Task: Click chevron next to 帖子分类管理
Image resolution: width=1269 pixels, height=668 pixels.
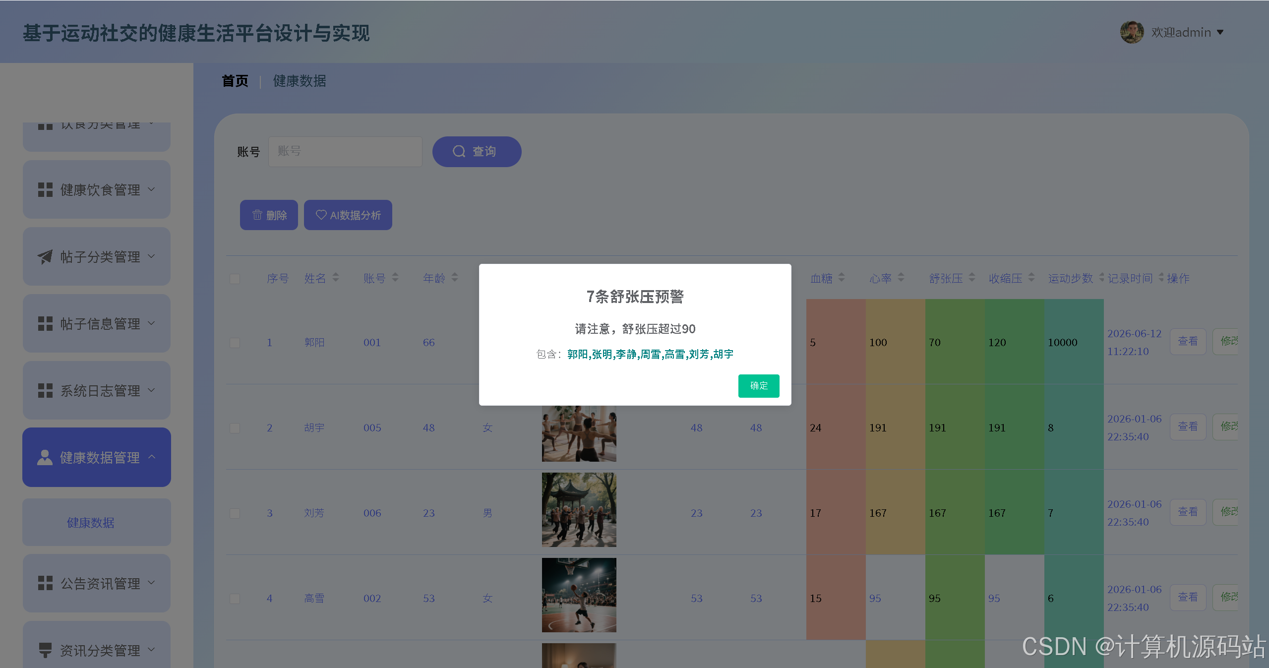Action: point(152,256)
